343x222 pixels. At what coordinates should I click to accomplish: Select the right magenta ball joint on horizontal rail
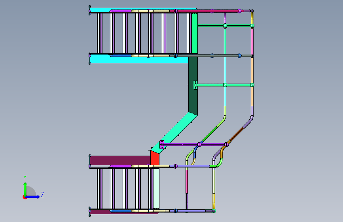coord(226,145)
